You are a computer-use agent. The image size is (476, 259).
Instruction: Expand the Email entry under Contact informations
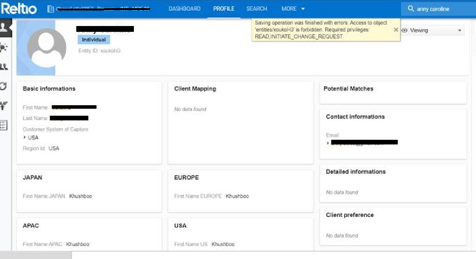328,143
